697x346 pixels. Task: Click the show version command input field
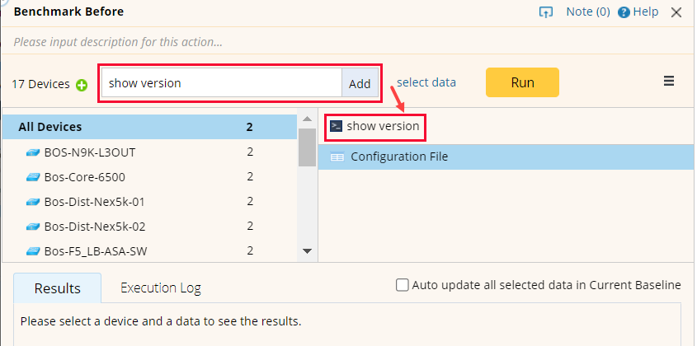pyautogui.click(x=221, y=83)
